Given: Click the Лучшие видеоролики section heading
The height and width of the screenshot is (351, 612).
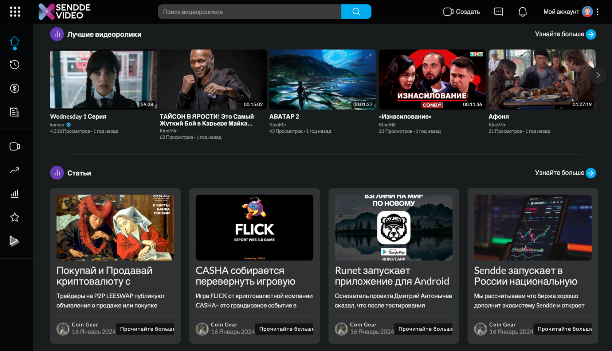Looking at the screenshot, I should pos(104,34).
